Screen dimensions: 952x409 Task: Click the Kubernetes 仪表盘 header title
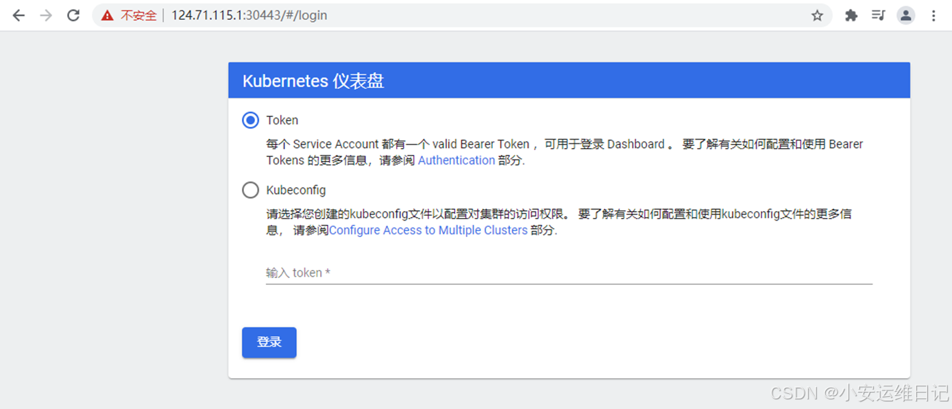click(313, 81)
